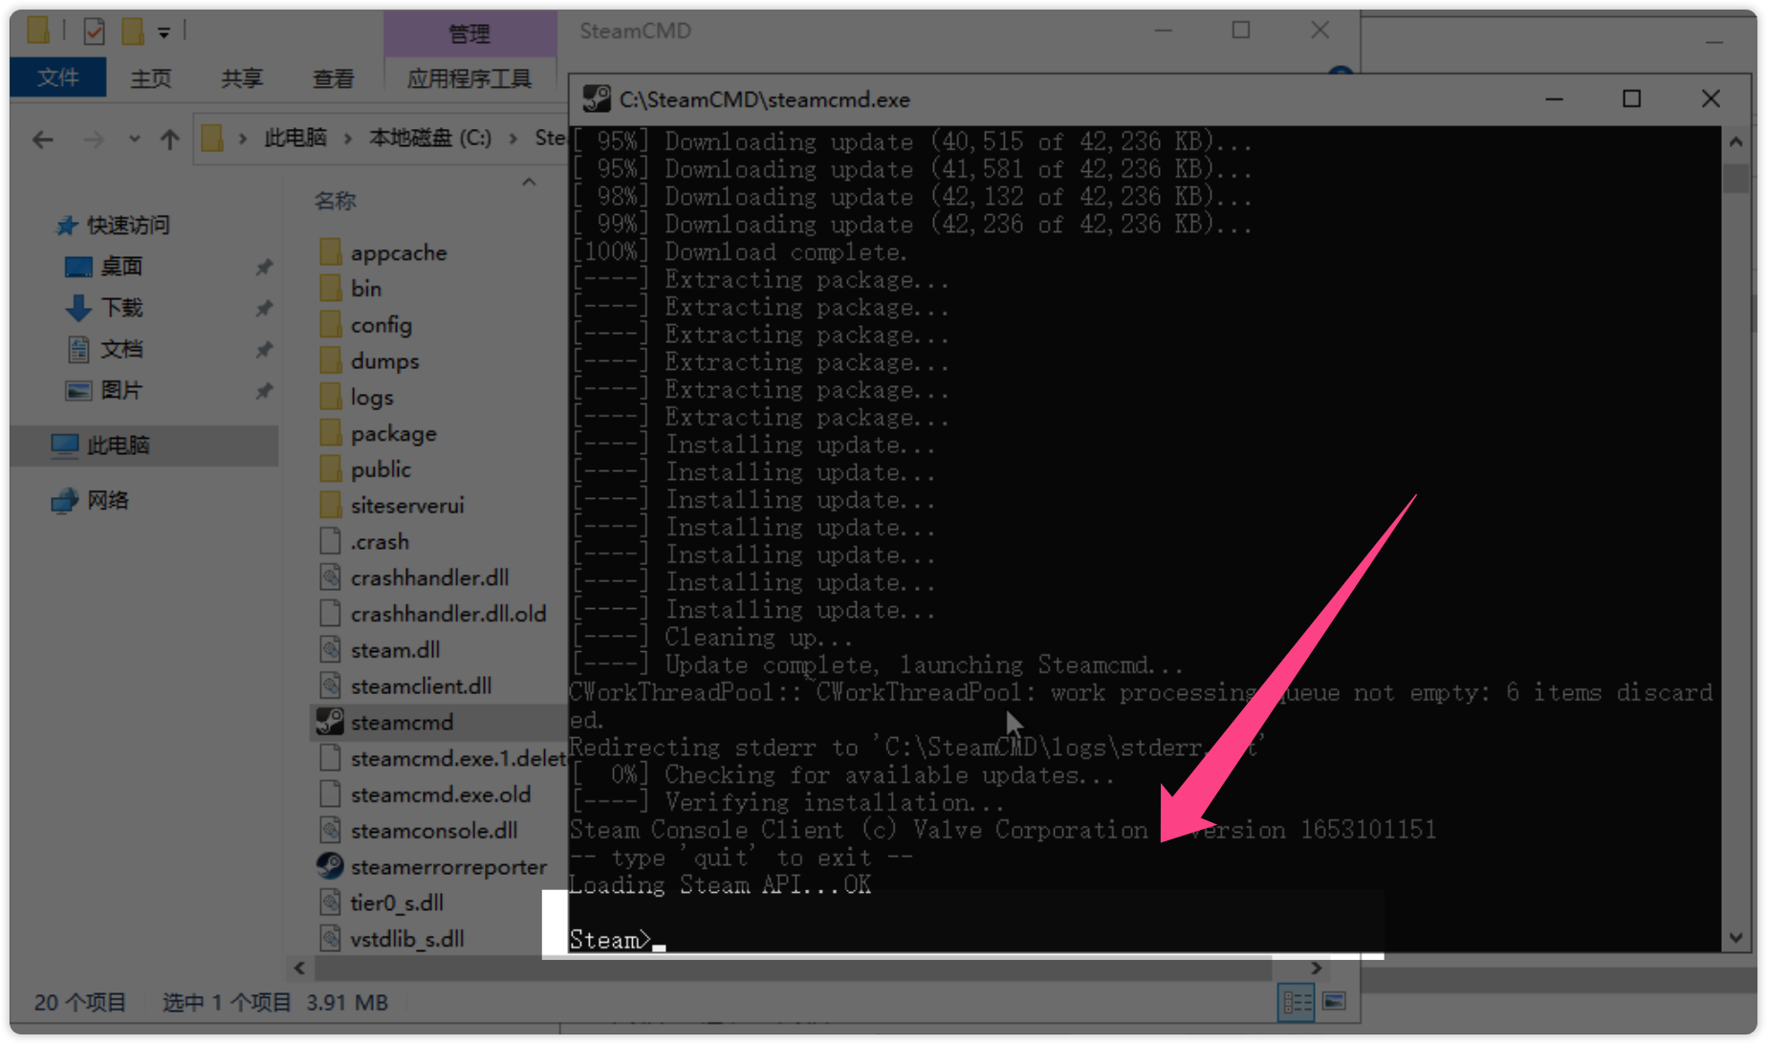Select the package folder
1767x1044 pixels.
(x=393, y=433)
